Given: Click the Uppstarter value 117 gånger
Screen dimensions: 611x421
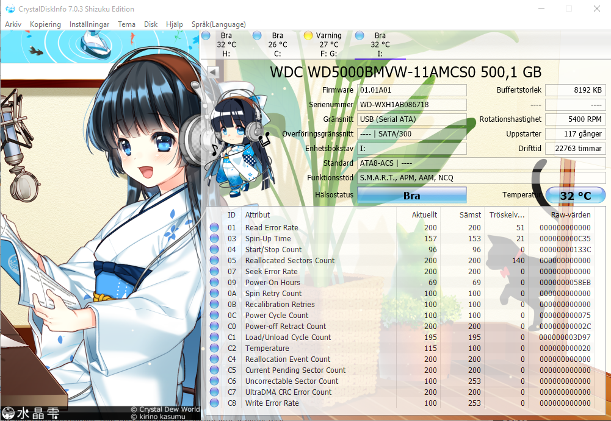Looking at the screenshot, I should [x=576, y=134].
